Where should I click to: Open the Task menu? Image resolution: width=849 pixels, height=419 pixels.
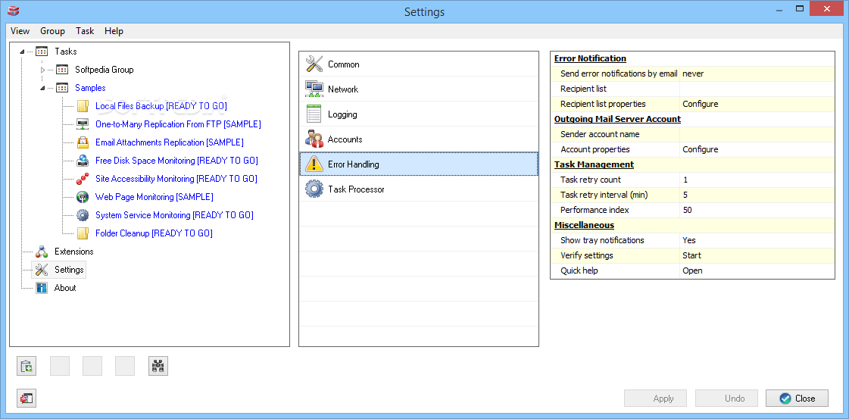pos(85,31)
